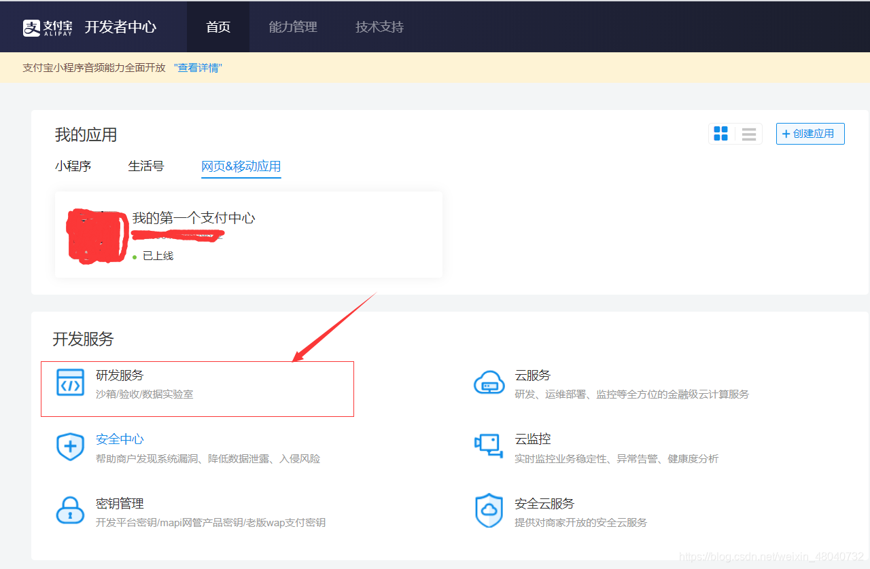Click the 开发服务 section heading
The width and height of the screenshot is (870, 569).
pos(84,339)
